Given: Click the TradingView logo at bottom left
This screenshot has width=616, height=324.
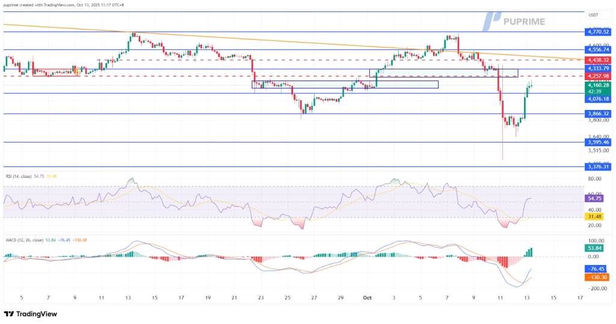Looking at the screenshot, I should 30,314.
